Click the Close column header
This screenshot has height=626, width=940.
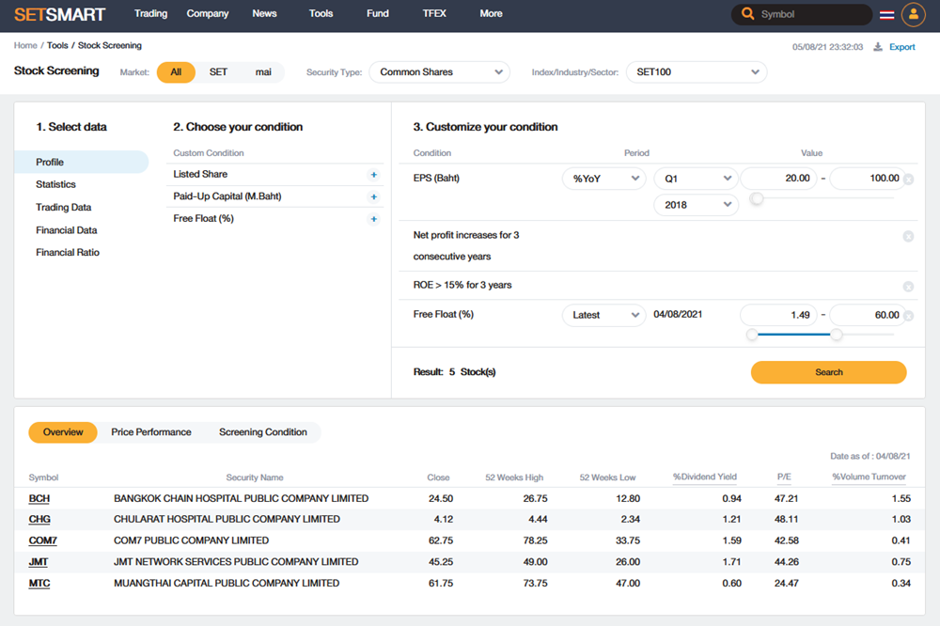[x=438, y=477]
